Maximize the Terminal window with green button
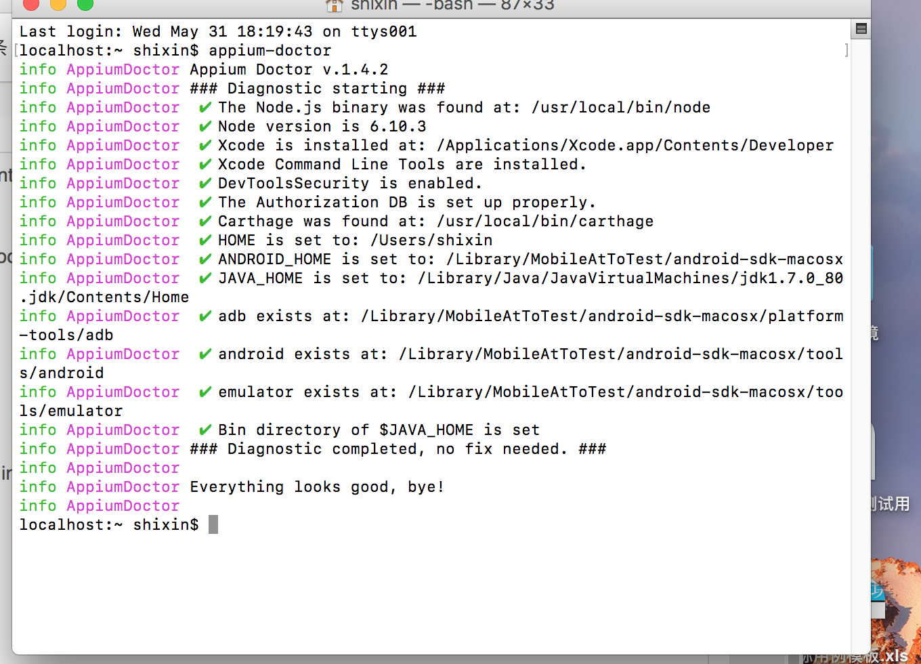Viewport: 921px width, 664px height. tap(85, 4)
